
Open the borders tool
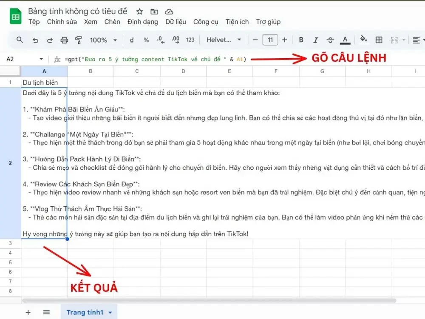coord(379,40)
